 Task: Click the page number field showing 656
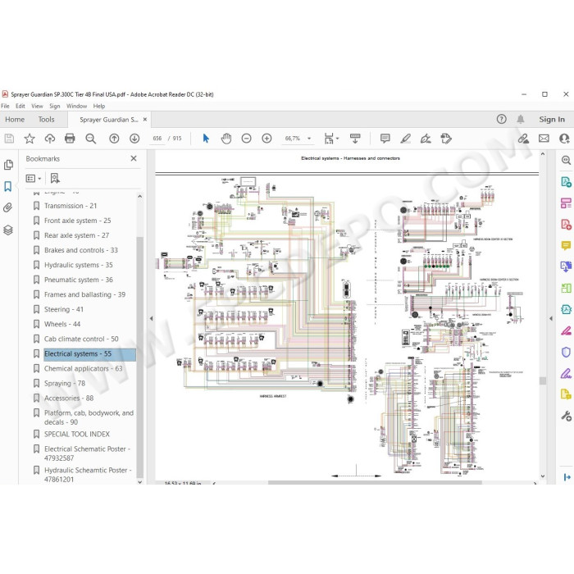pyautogui.click(x=157, y=139)
